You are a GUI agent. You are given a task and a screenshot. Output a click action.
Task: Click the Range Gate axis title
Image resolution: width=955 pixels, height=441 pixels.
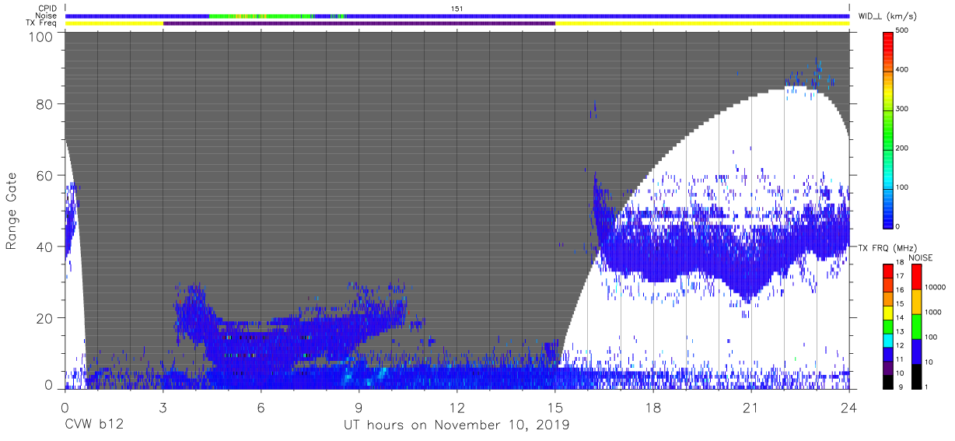click(12, 211)
